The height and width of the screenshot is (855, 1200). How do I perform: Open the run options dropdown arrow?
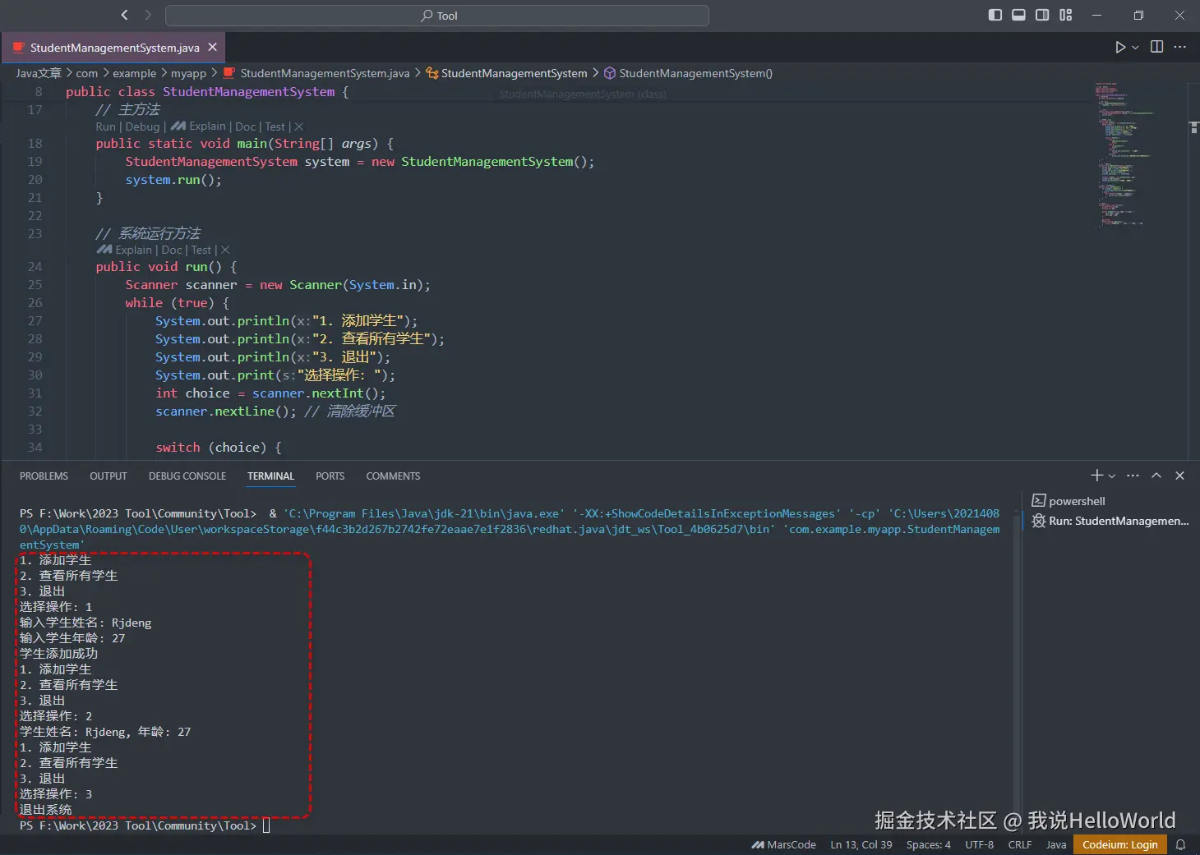1135,47
